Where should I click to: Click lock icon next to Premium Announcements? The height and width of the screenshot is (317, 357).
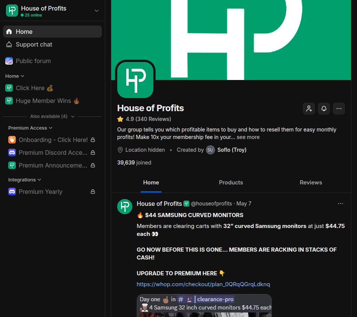coord(93,165)
